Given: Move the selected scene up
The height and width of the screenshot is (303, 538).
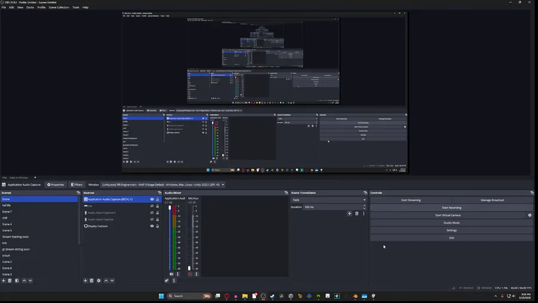Looking at the screenshot, I should [x=24, y=281].
